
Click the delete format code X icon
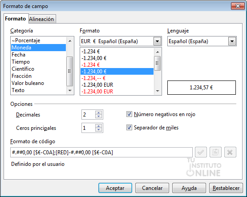230,152
